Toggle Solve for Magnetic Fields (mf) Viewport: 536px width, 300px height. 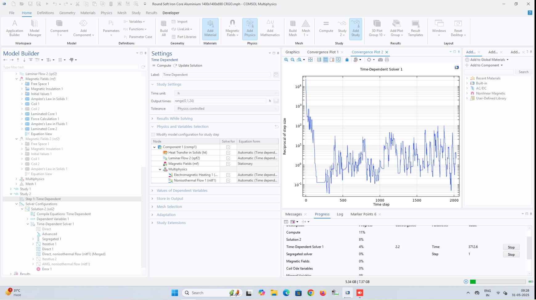[x=228, y=164]
